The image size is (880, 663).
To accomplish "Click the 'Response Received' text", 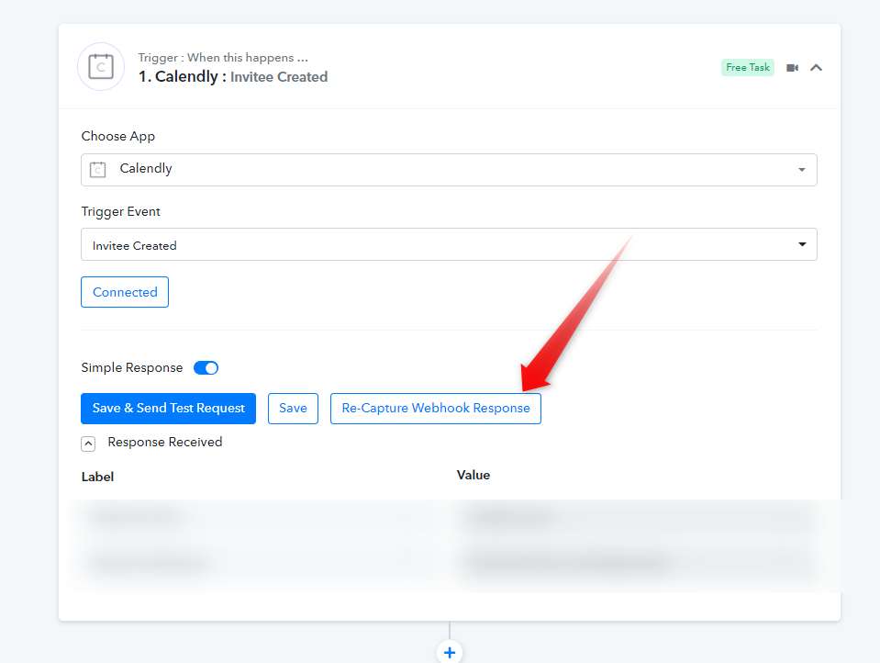I will point(165,443).
